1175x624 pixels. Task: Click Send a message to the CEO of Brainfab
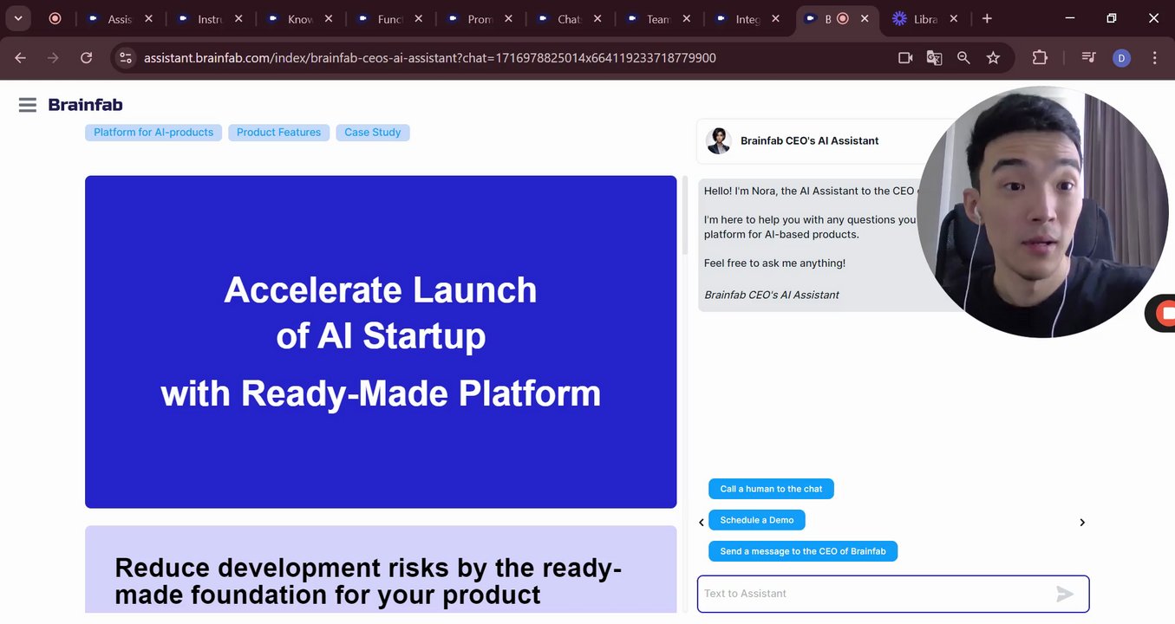point(803,551)
